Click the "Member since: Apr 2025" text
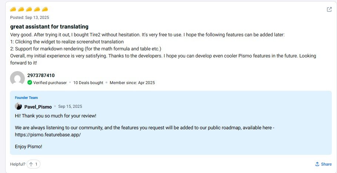This screenshot has width=337, height=173. 132,83
